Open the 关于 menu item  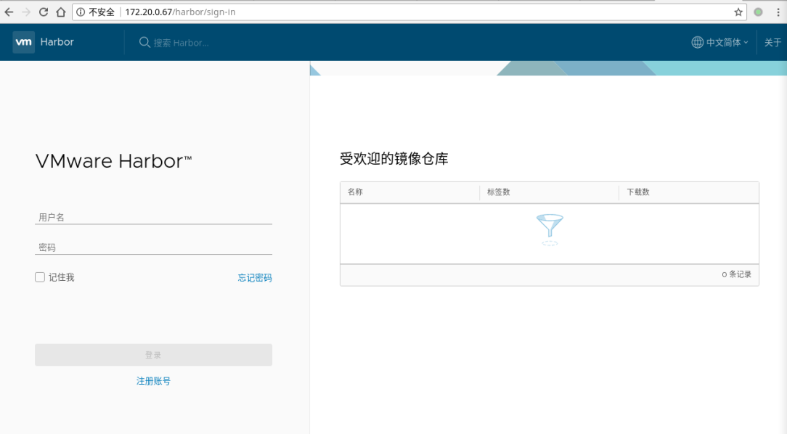point(773,43)
